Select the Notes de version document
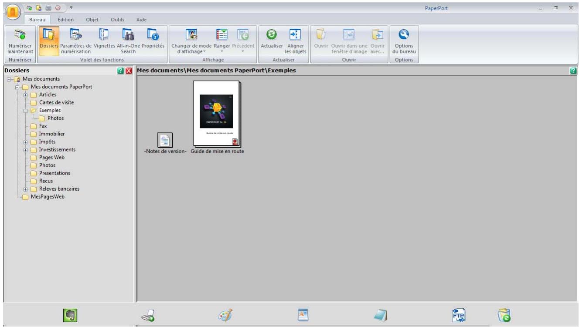 tap(165, 140)
